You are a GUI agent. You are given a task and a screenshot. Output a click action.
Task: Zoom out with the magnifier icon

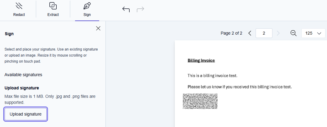(x=293, y=33)
